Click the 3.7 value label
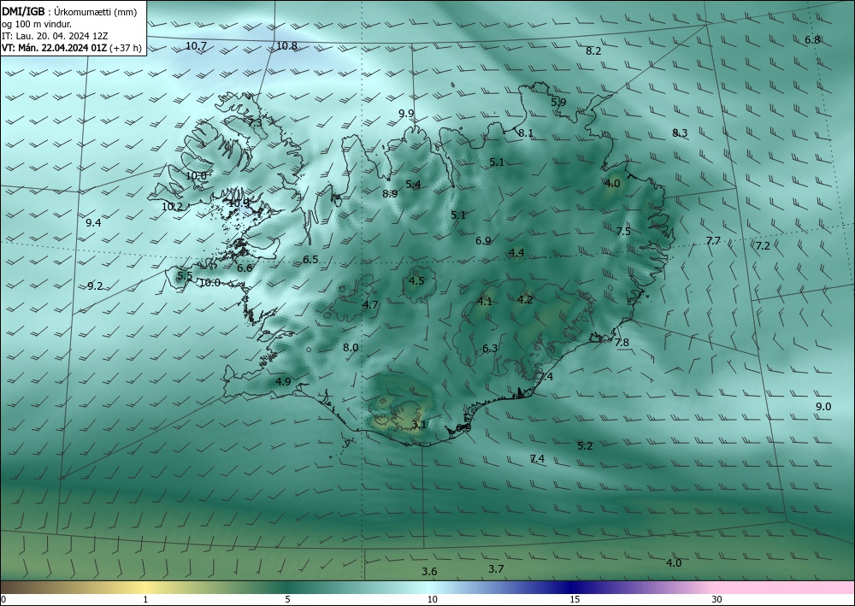Screen dimensions: 855x606 tap(496, 568)
